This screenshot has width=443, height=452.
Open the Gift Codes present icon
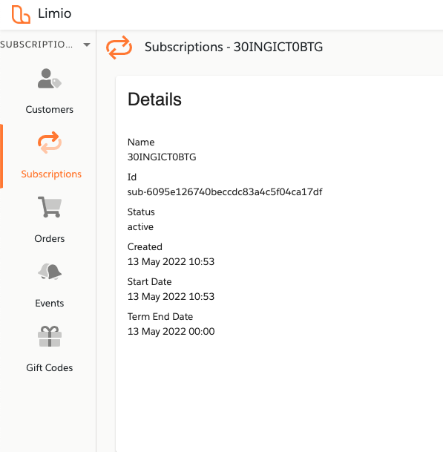point(50,336)
